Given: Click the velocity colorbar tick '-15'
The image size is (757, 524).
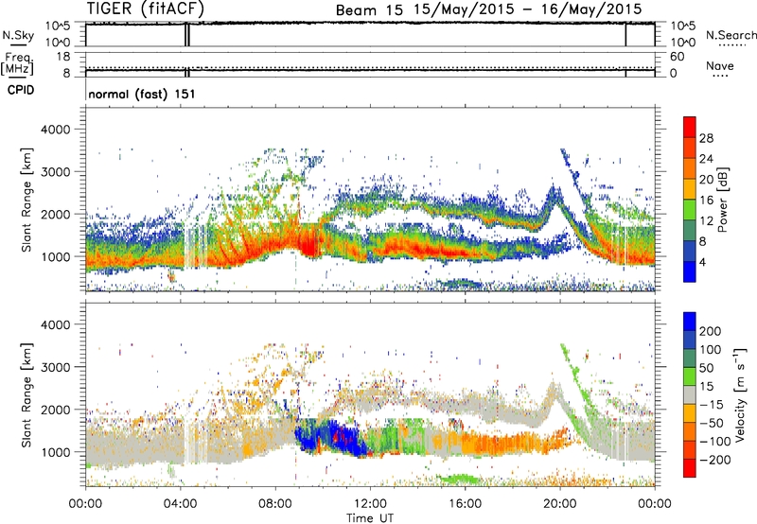Looking at the screenshot, I should 712,405.
